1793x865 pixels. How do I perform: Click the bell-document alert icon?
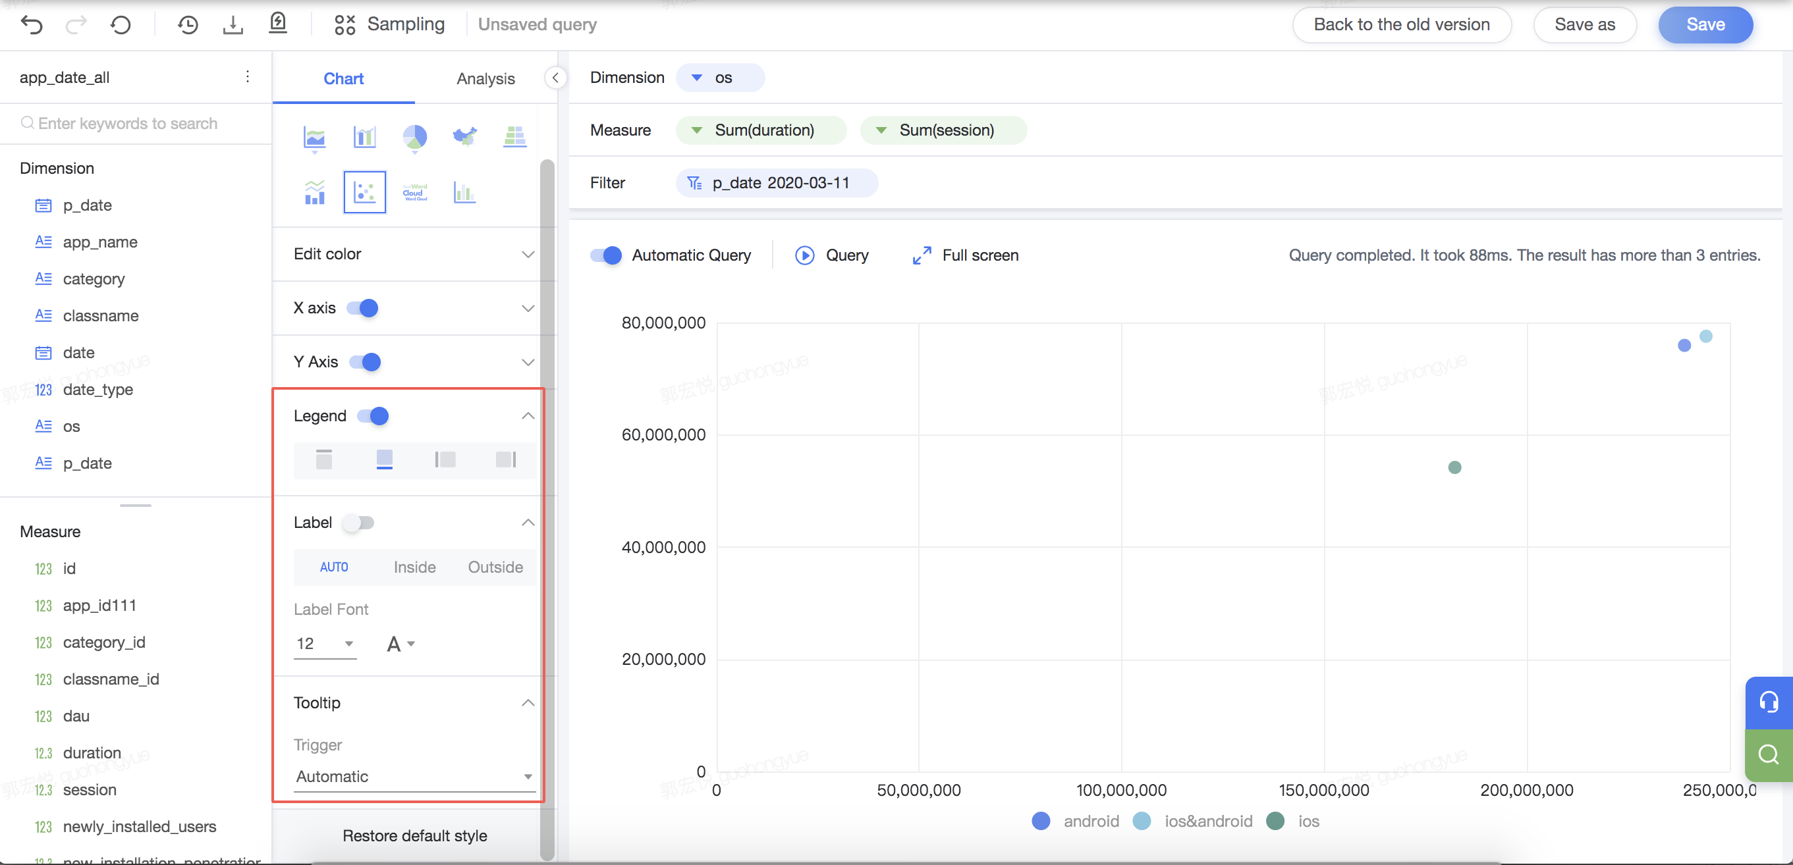click(x=278, y=24)
